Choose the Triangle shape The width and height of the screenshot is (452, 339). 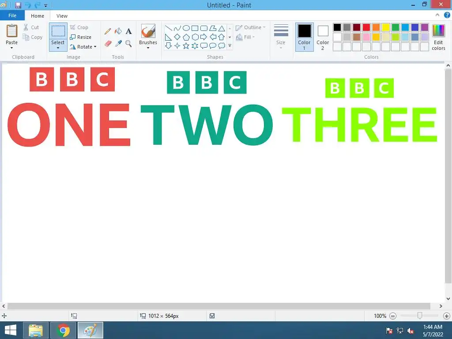pos(222,28)
